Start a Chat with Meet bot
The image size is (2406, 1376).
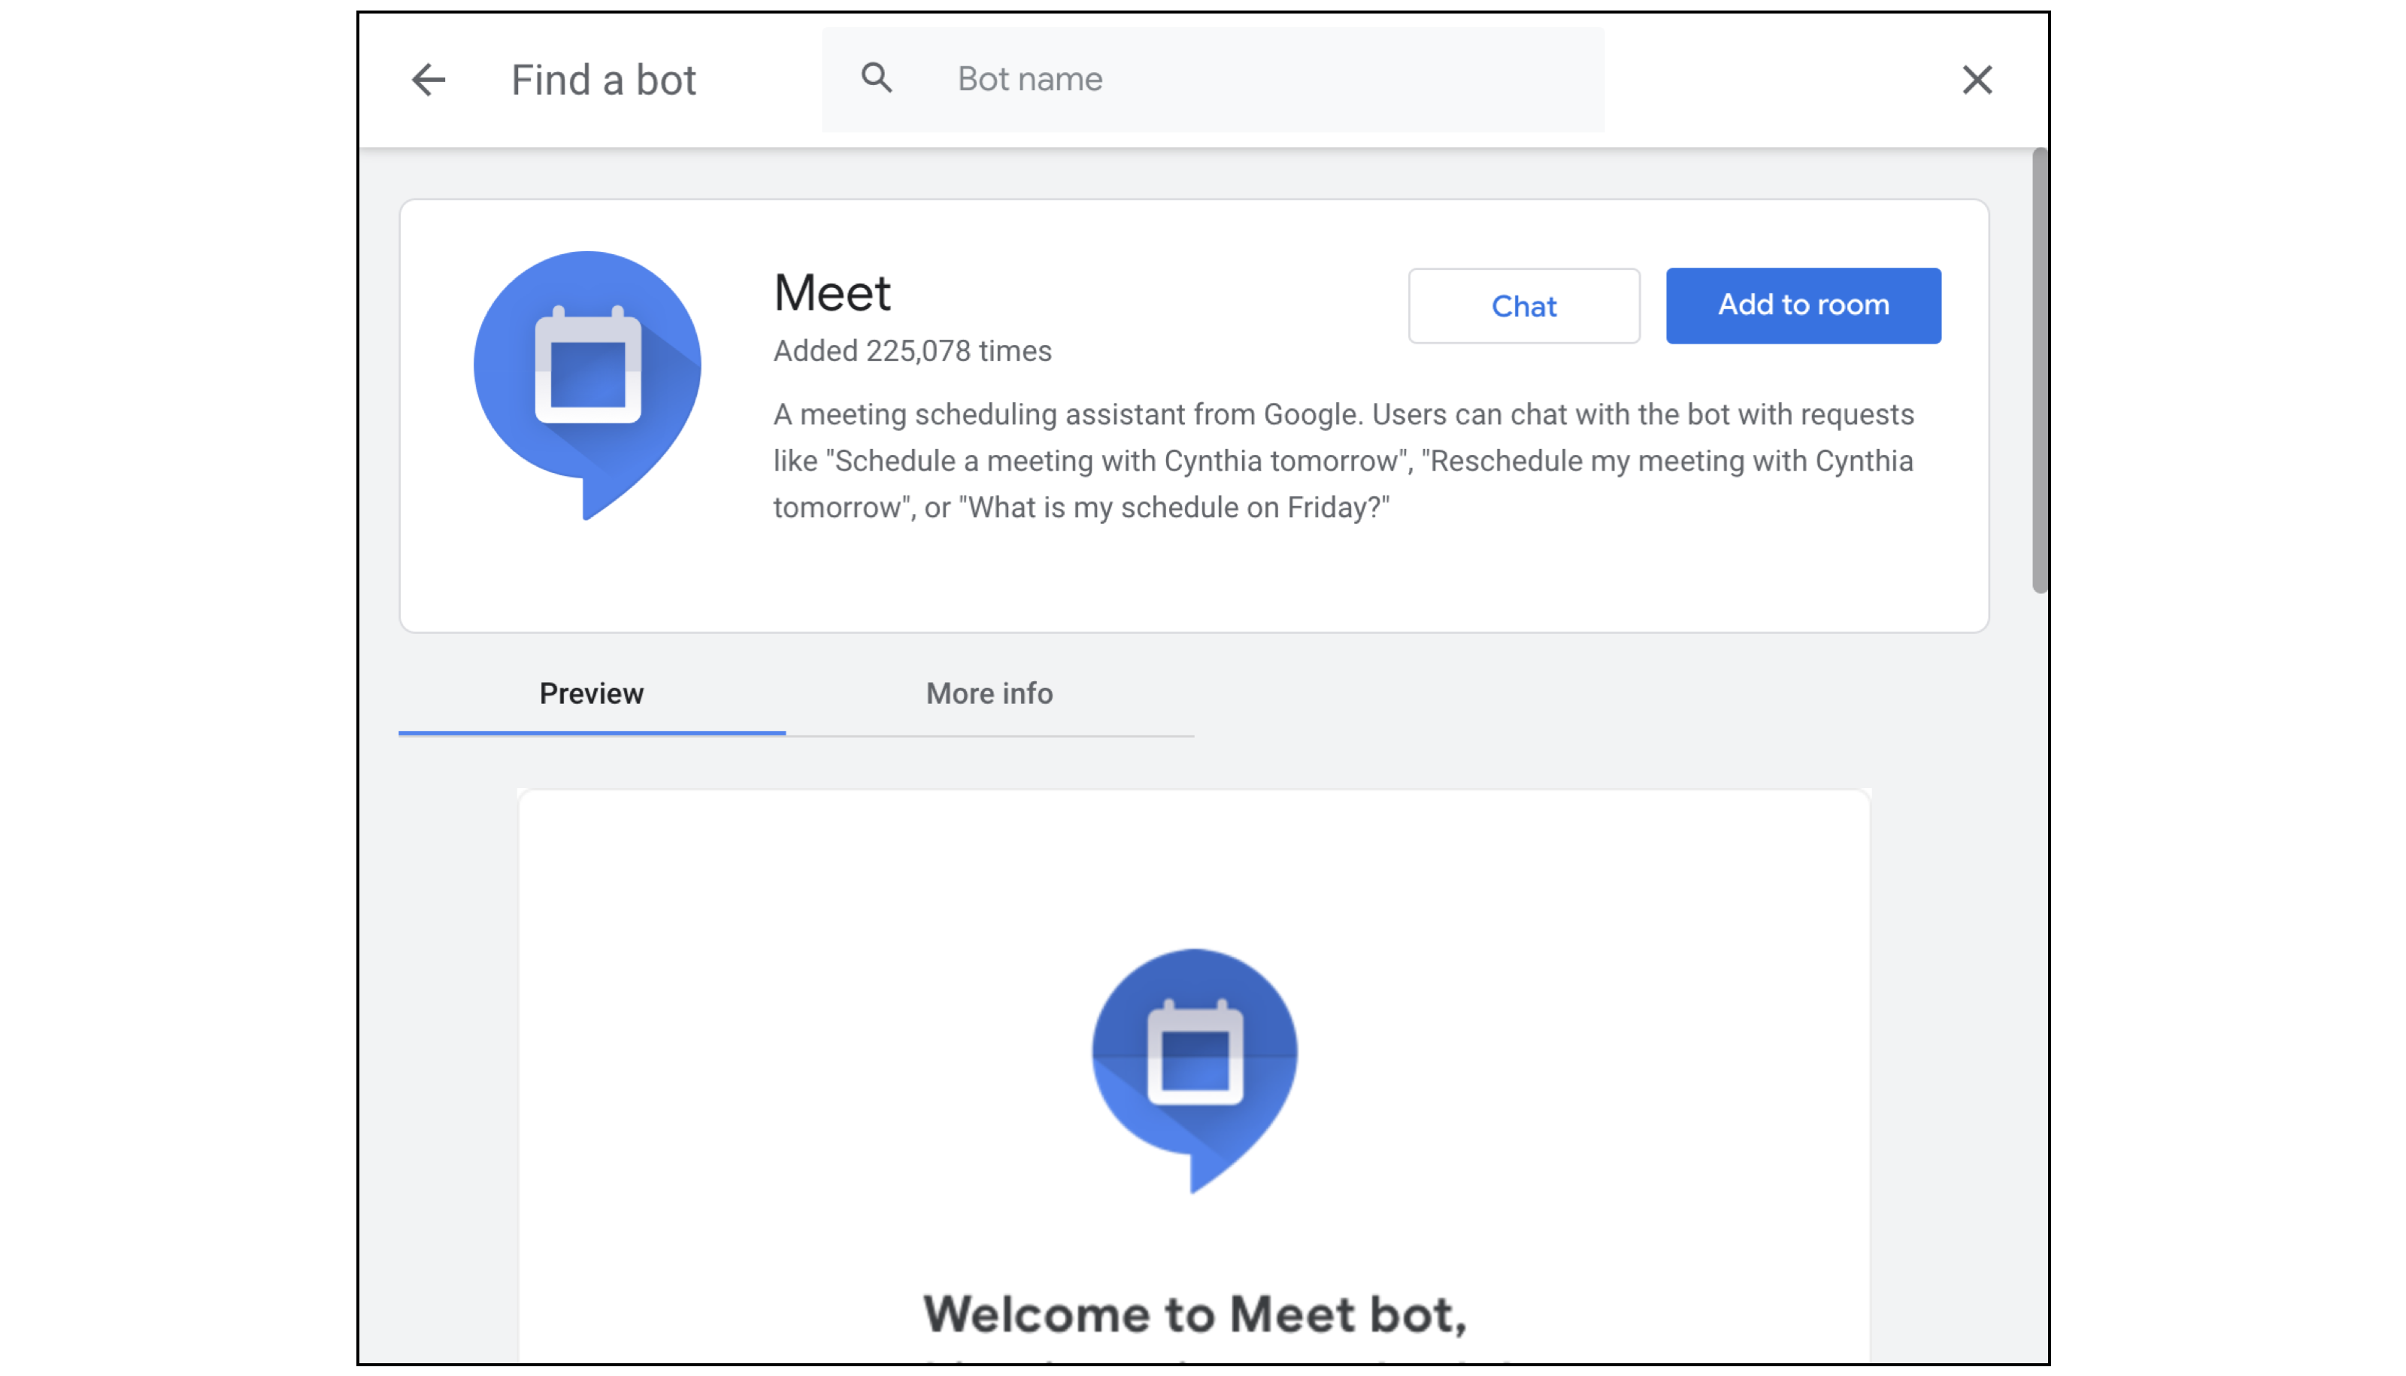pyautogui.click(x=1523, y=306)
